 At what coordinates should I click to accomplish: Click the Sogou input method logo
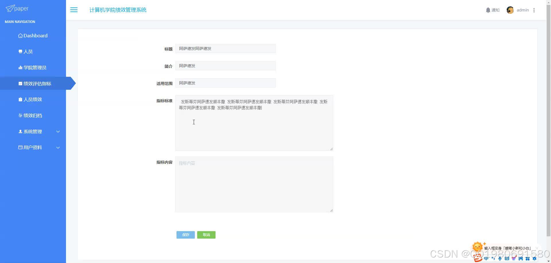pyautogui.click(x=478, y=258)
